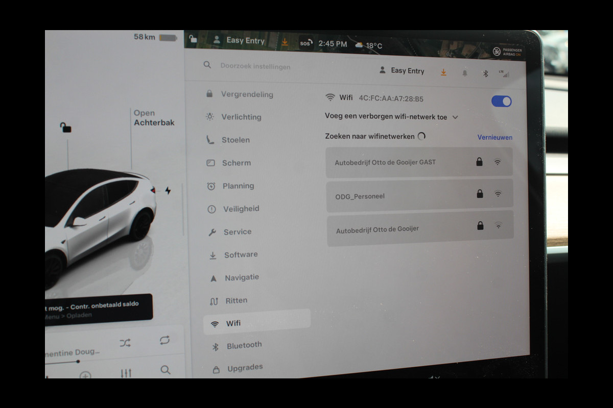The width and height of the screenshot is (613, 408).
Task: Click the Bluetooth icon in header
Action: click(x=485, y=73)
